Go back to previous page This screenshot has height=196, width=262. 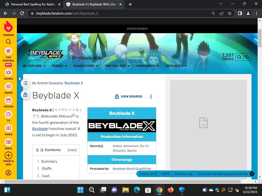pos(6,13)
